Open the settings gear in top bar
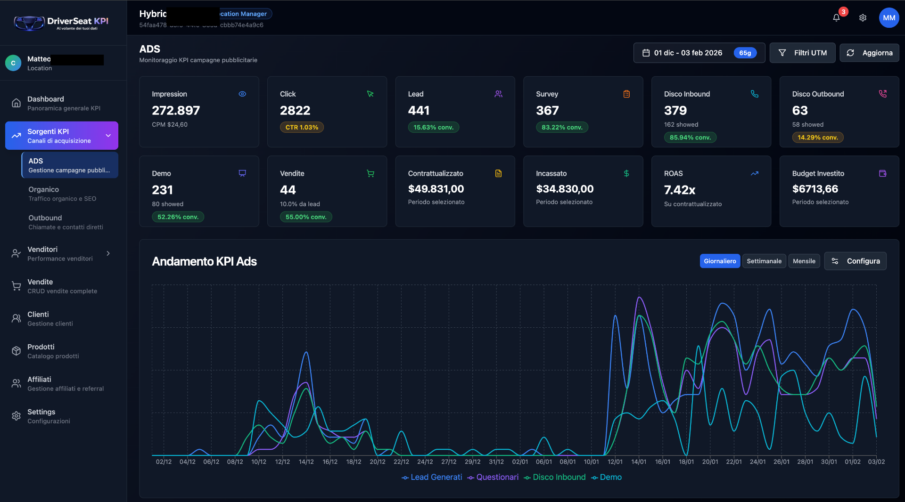905x502 pixels. pyautogui.click(x=863, y=17)
